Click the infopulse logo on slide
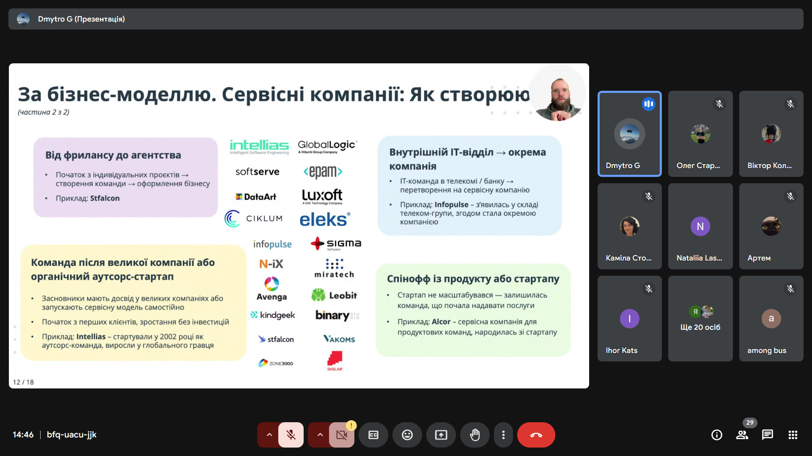812x456 pixels. coord(272,244)
